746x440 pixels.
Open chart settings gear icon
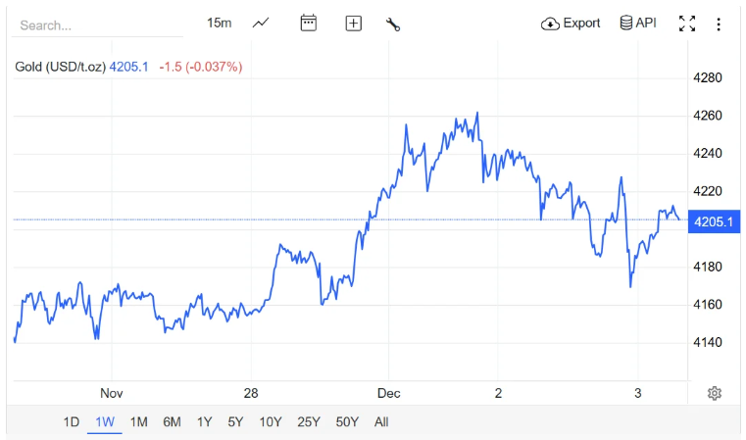point(715,393)
